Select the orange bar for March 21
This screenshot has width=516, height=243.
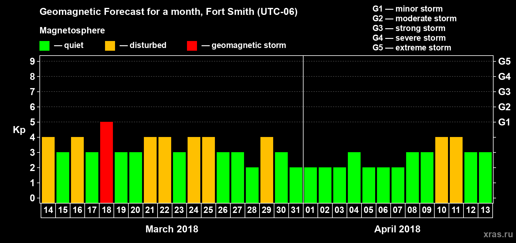(x=150, y=170)
